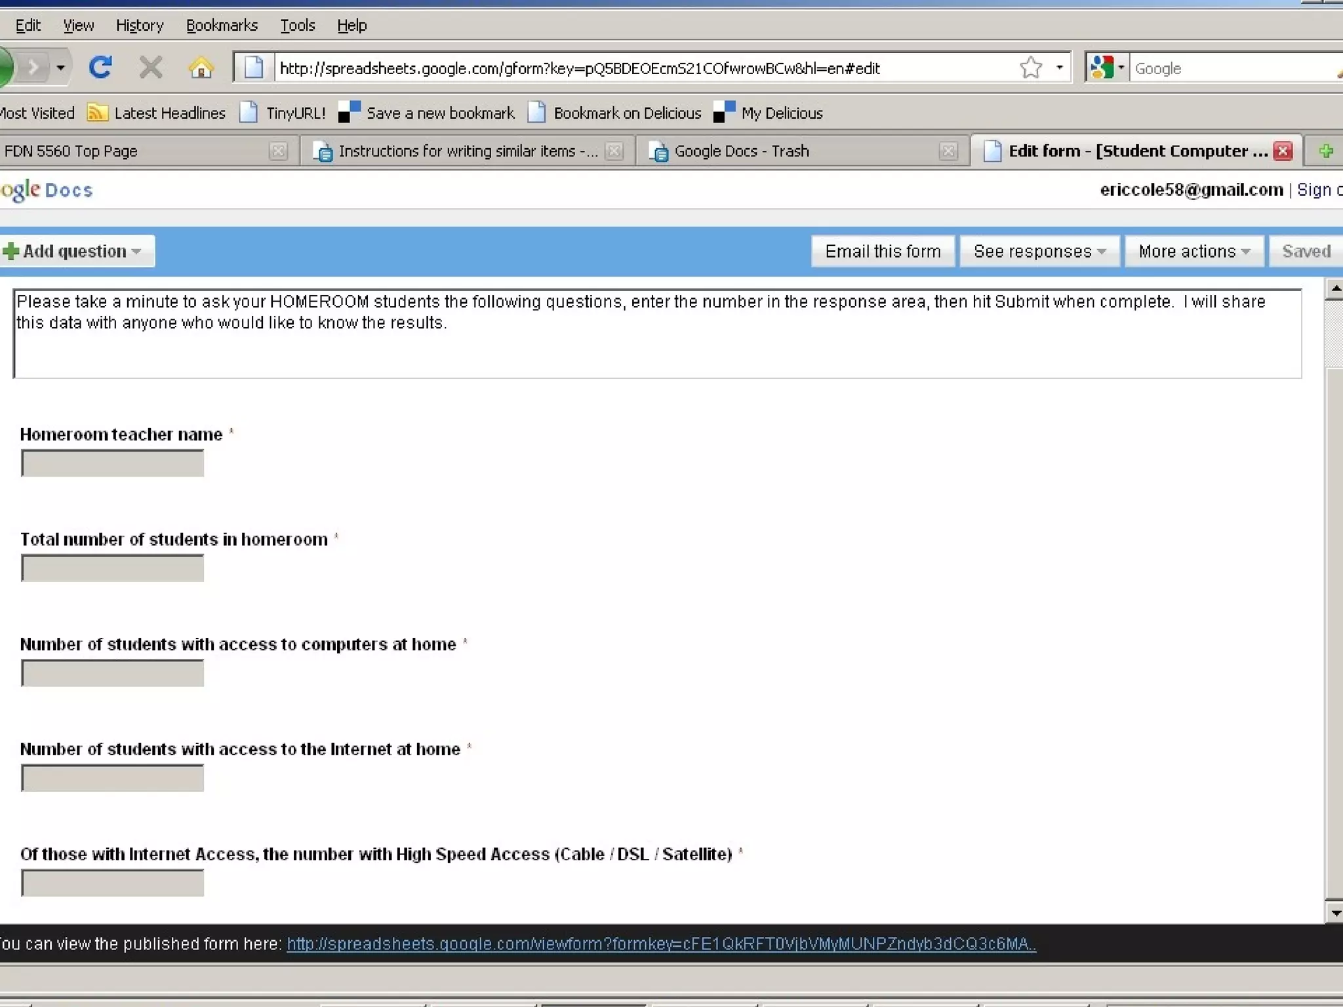The height and width of the screenshot is (1007, 1343).
Task: Click the Google search engine icon
Action: click(1102, 68)
